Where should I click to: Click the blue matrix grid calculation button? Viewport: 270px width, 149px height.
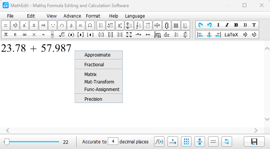click(x=186, y=142)
